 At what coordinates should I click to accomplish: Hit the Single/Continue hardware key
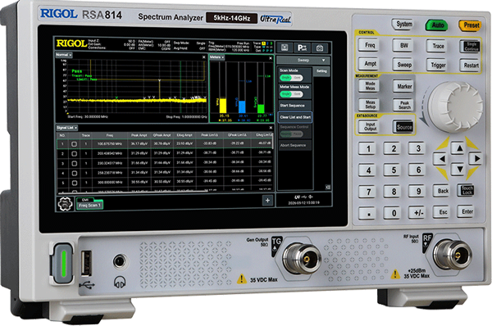pyautogui.click(x=471, y=47)
